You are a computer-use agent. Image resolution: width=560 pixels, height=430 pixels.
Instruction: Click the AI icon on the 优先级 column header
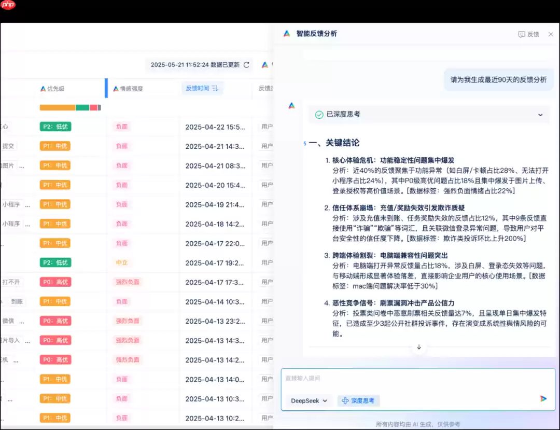[43, 88]
